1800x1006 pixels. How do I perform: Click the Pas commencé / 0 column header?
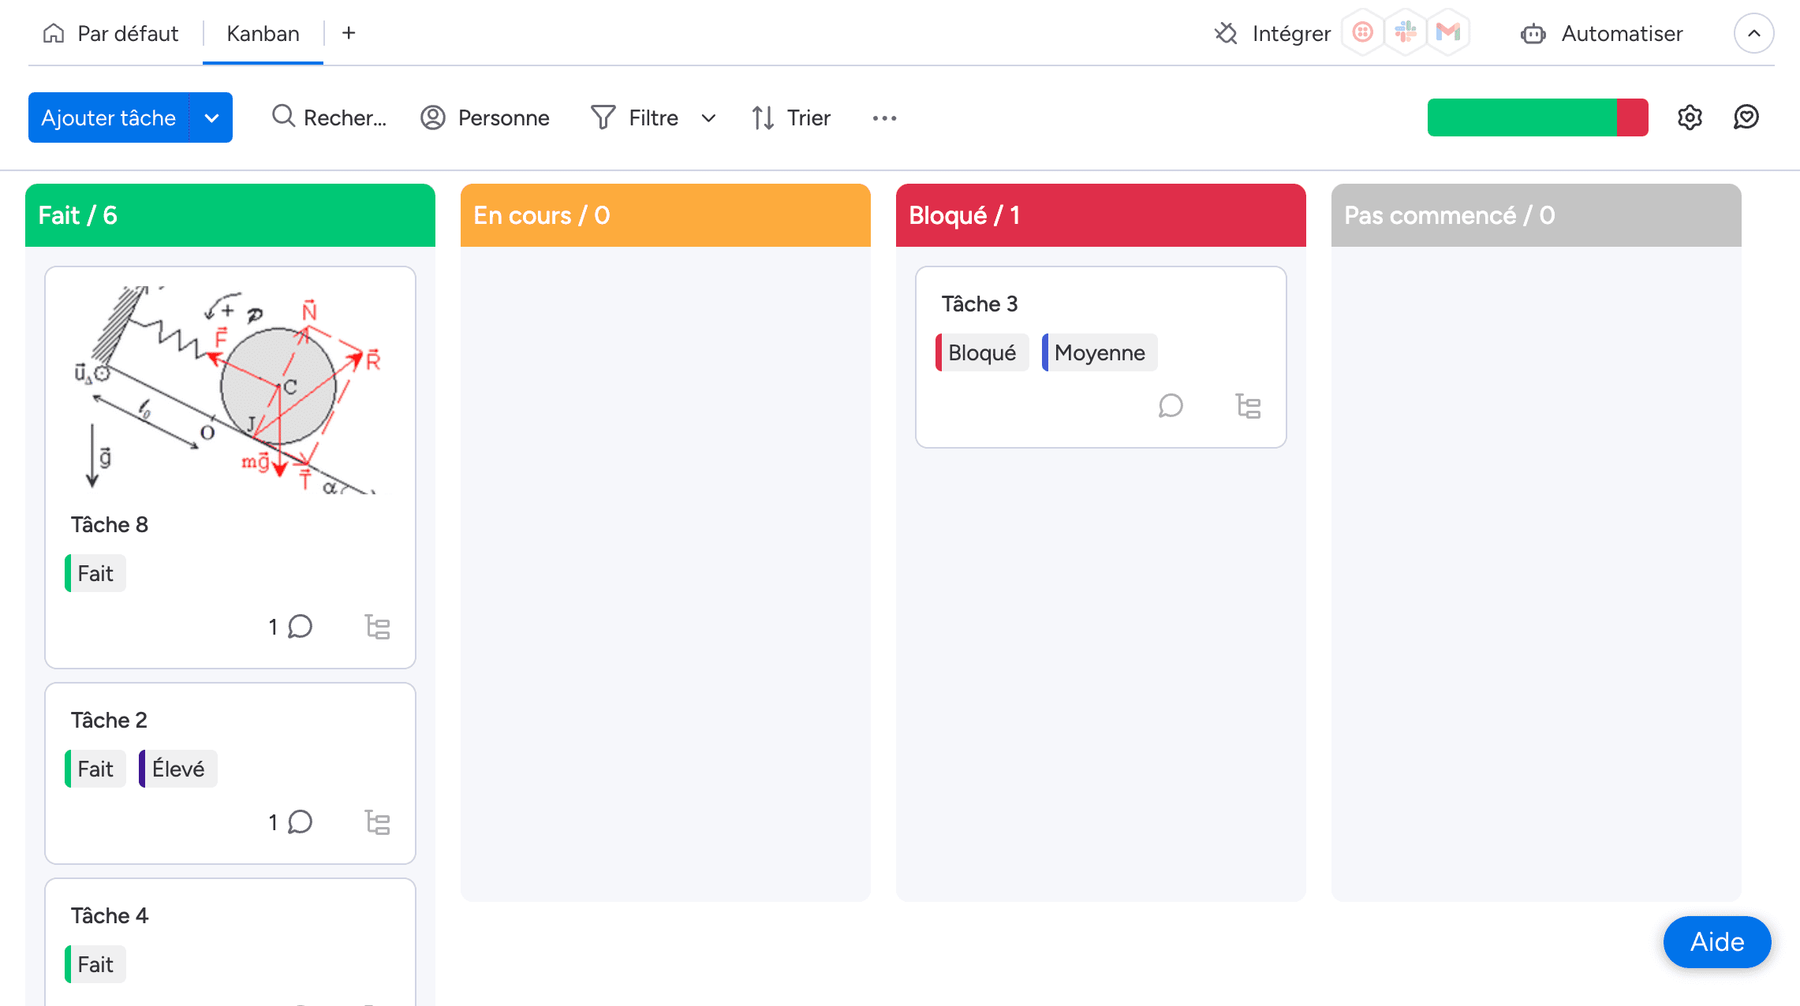1537,215
